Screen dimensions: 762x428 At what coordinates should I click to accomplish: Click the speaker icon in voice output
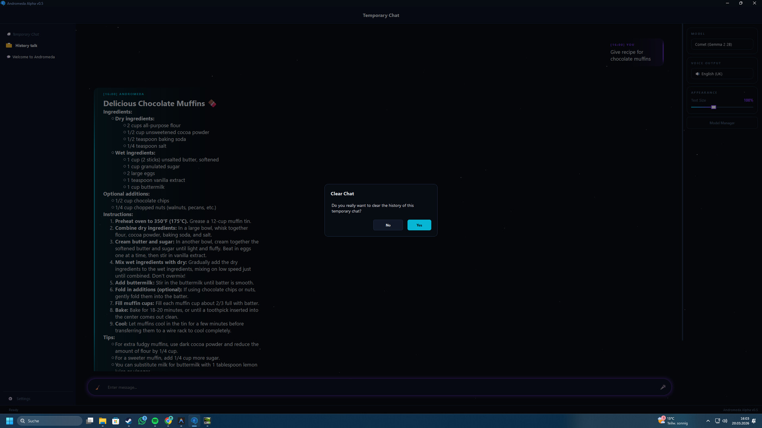coord(697,74)
